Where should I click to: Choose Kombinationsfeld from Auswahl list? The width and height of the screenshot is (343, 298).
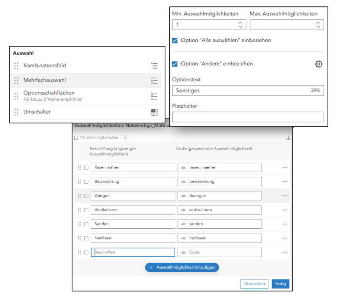coord(86,66)
